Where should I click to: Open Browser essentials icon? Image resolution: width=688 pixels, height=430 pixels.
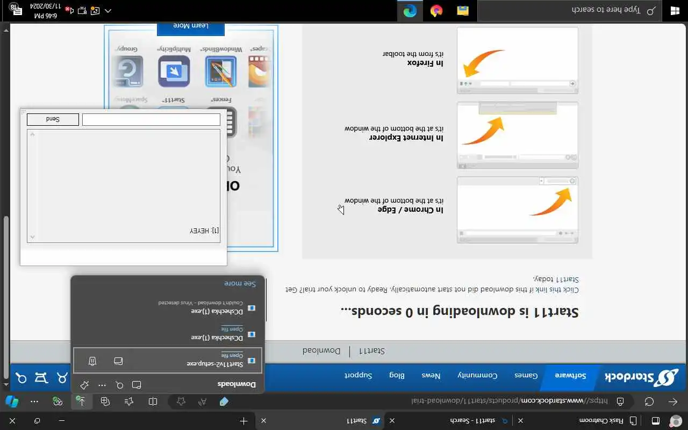(58, 402)
